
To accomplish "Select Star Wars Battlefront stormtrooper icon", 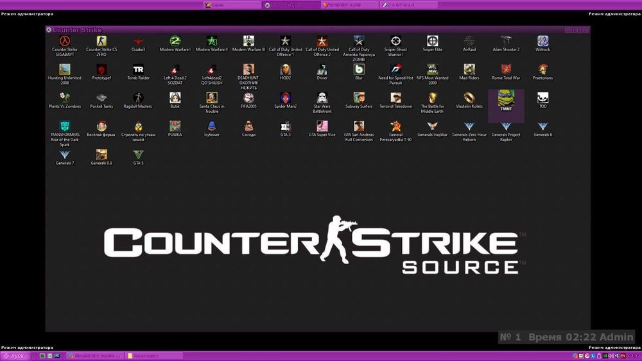I will click(322, 98).
